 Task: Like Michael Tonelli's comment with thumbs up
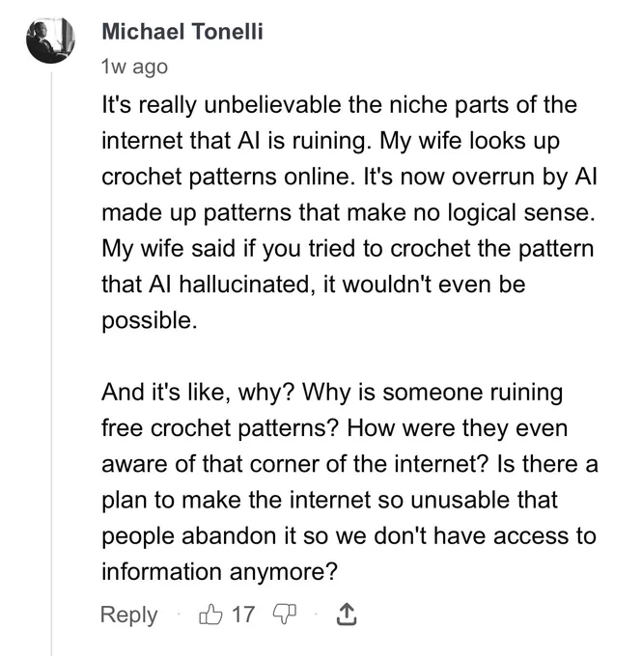pyautogui.click(x=210, y=615)
